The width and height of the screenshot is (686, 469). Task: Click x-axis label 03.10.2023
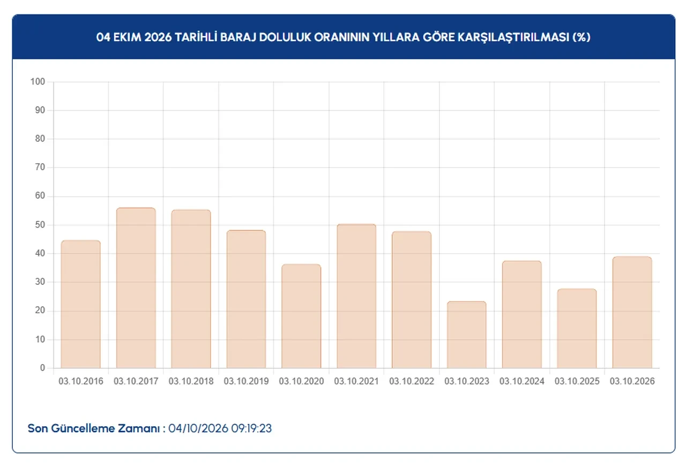click(x=467, y=382)
